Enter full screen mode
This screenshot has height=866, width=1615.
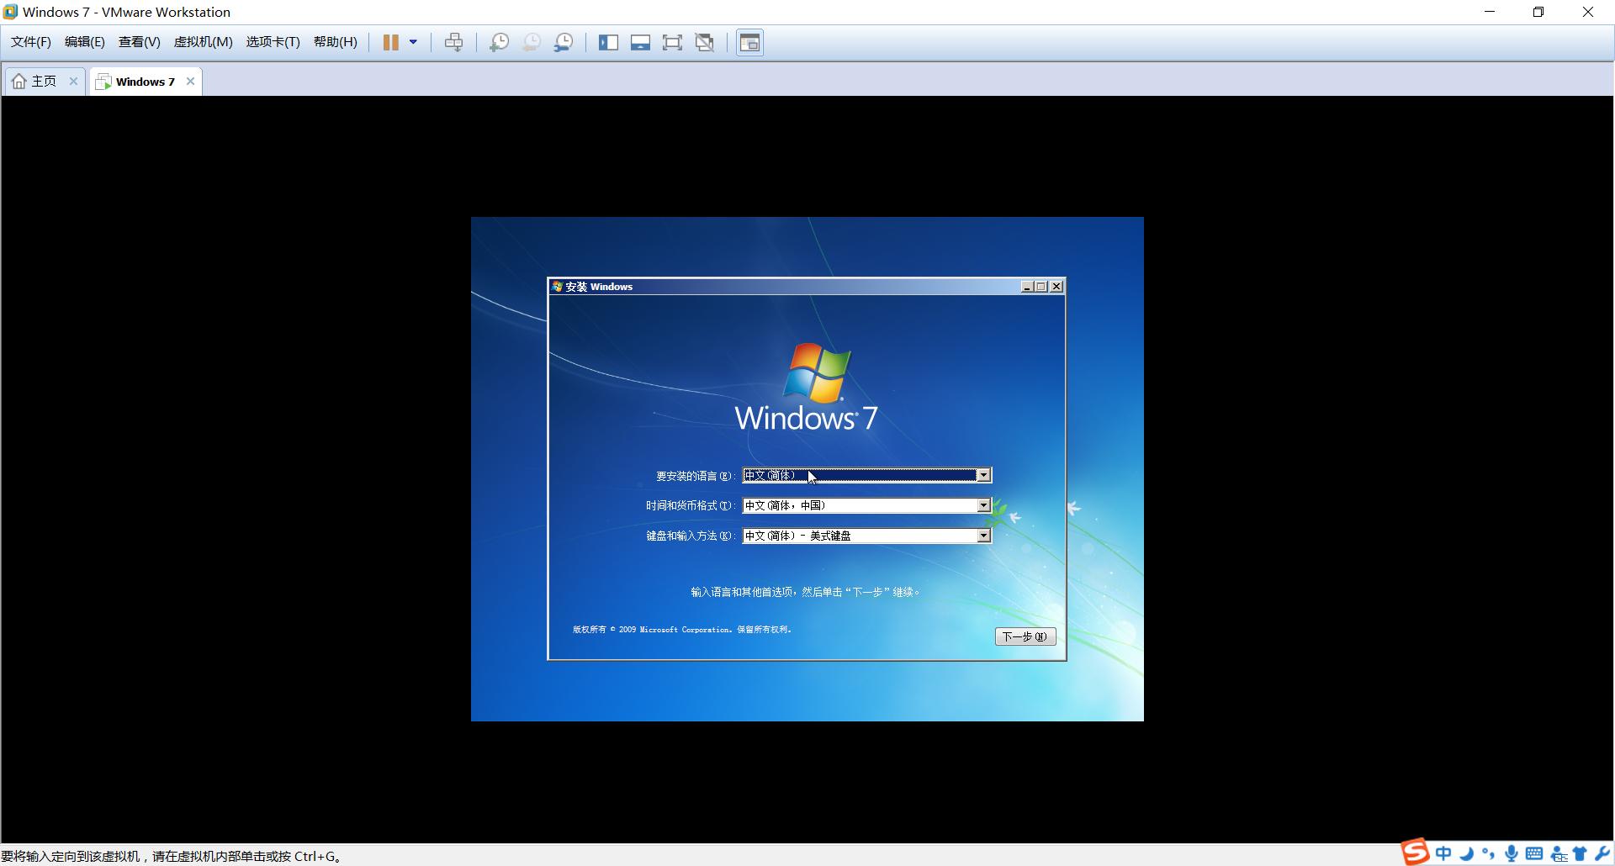(672, 42)
